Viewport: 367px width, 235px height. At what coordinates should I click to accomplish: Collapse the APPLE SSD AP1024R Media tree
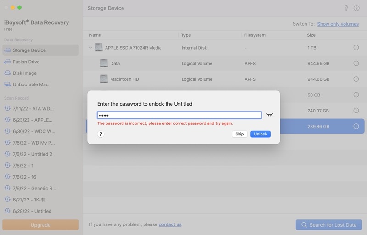pos(90,48)
